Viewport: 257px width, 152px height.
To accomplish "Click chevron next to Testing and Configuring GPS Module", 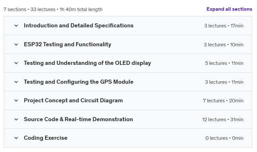I will pos(16,82).
